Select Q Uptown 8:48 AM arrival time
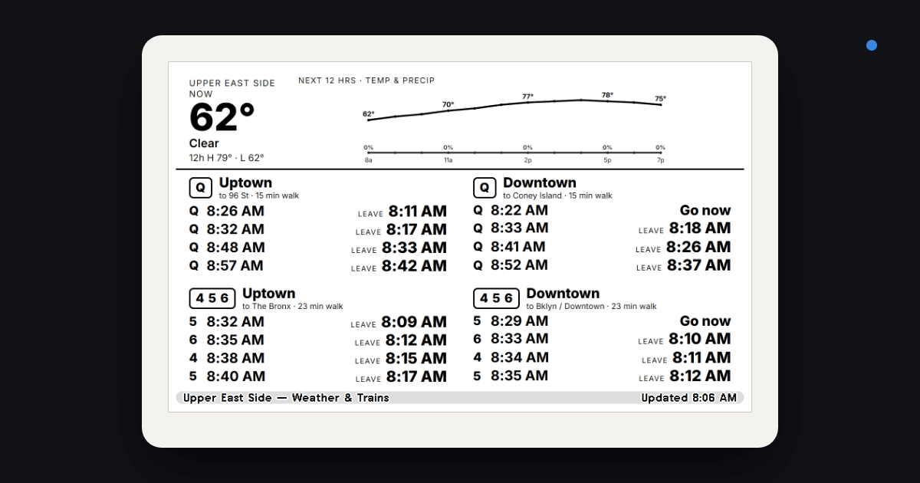Image resolution: width=920 pixels, height=483 pixels. coord(235,248)
